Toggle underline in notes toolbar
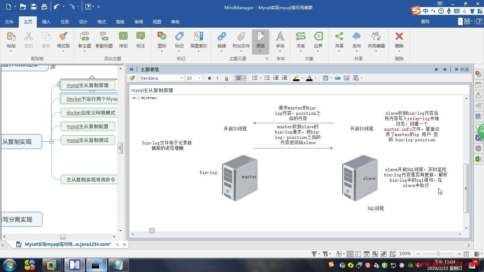The width and height of the screenshot is (484, 272). pyautogui.click(x=227, y=78)
